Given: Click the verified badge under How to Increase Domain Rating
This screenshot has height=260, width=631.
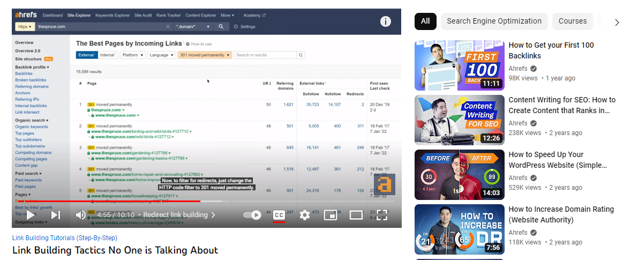Looking at the screenshot, I should pyautogui.click(x=533, y=233).
